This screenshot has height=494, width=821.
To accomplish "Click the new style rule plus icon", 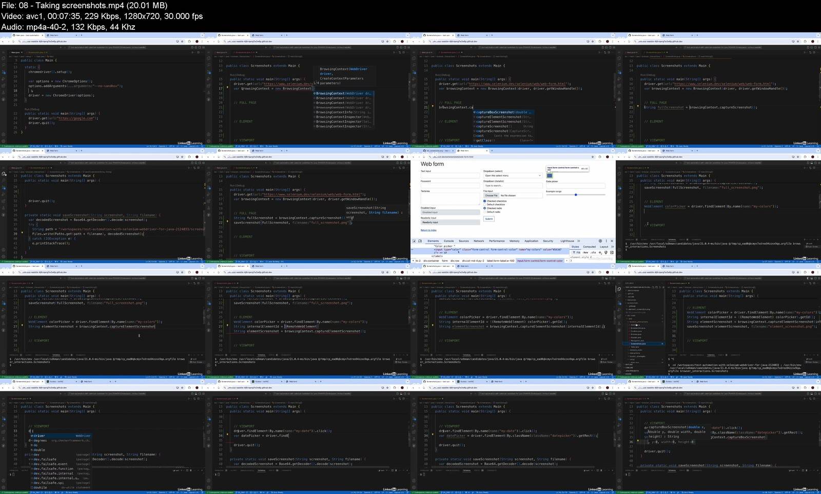I will (600, 252).
